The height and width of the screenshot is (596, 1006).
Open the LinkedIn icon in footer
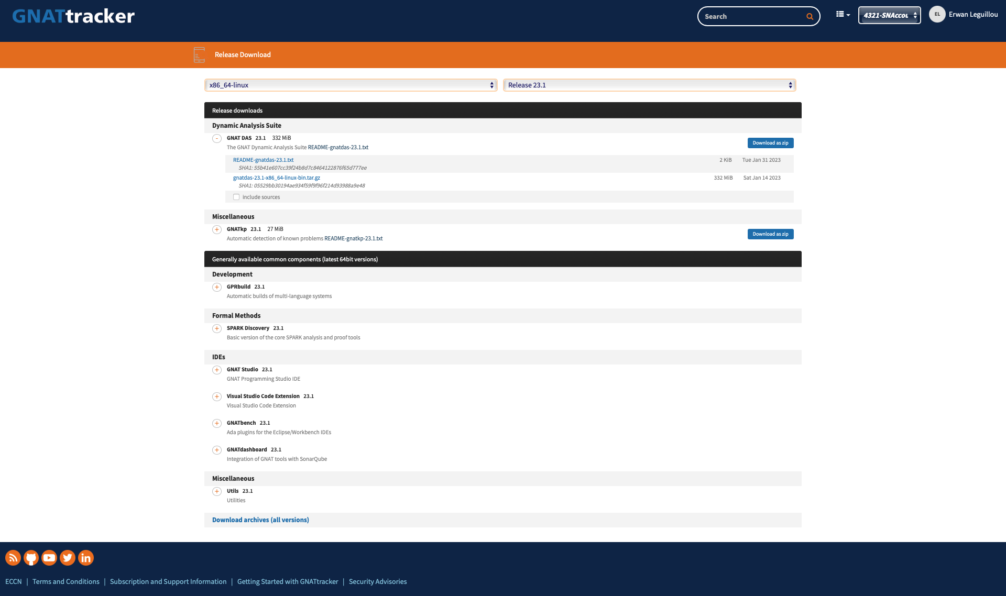86,558
